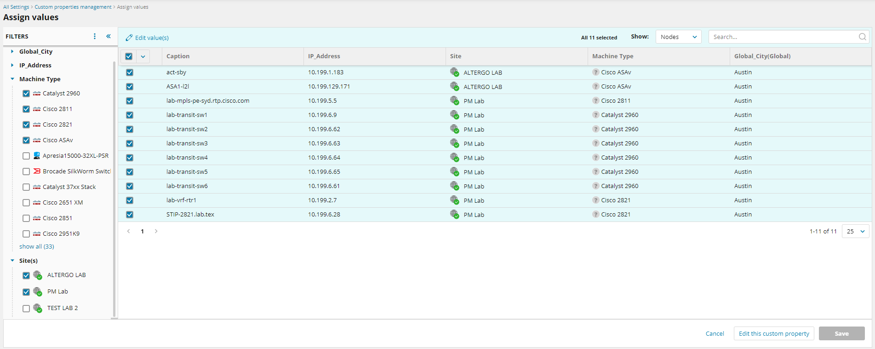This screenshot has width=875, height=349.
Task: Open the Filters three-dot options menu
Action: point(95,36)
